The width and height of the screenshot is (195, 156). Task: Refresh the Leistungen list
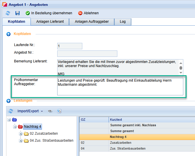(11, 111)
